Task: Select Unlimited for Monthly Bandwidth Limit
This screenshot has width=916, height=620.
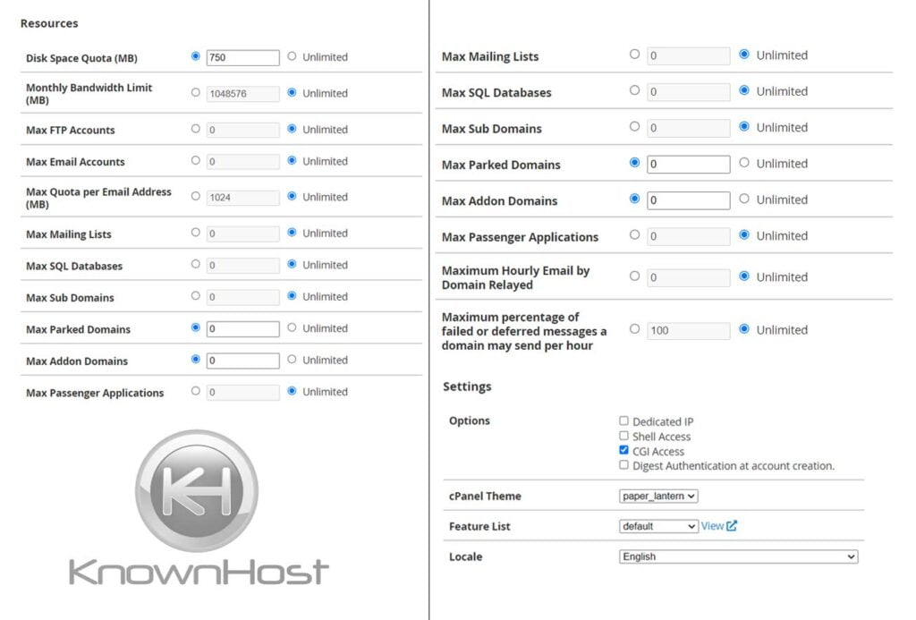Action: (x=293, y=92)
